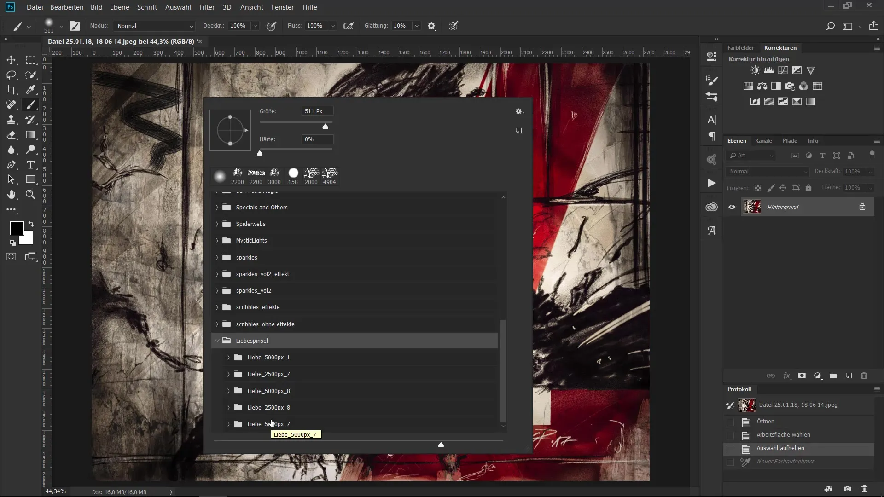Select the Blur tool

[x=11, y=150]
